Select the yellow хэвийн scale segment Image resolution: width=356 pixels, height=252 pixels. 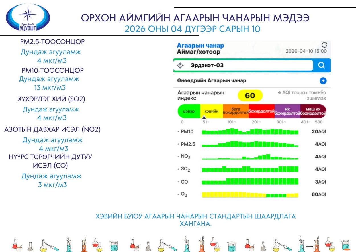pyautogui.click(x=211, y=111)
